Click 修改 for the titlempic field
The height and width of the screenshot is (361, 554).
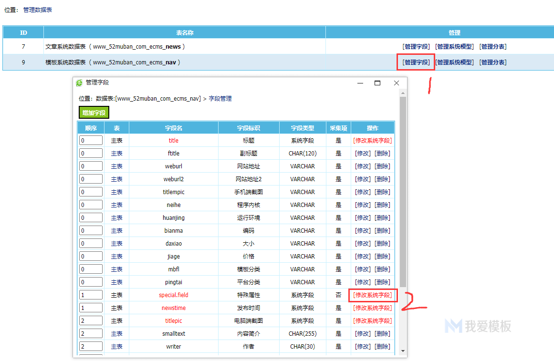point(363,192)
